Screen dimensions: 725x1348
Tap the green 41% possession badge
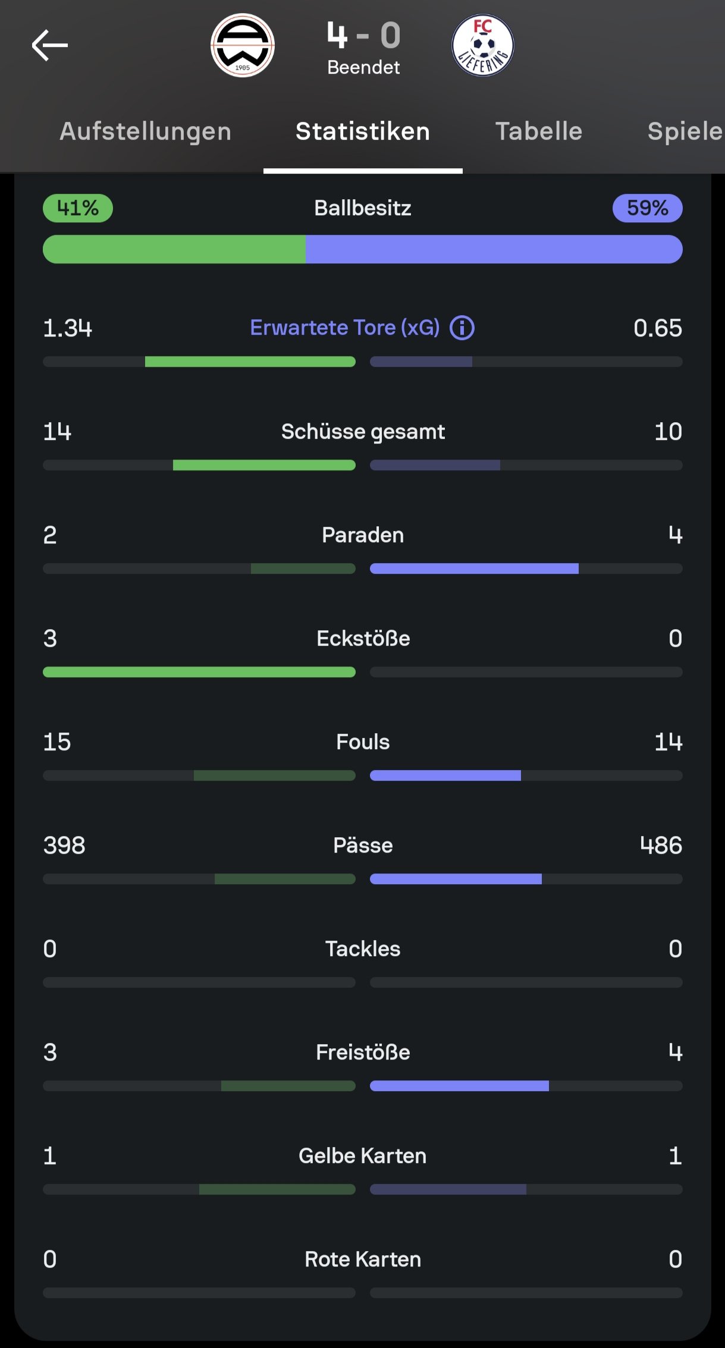click(x=78, y=208)
